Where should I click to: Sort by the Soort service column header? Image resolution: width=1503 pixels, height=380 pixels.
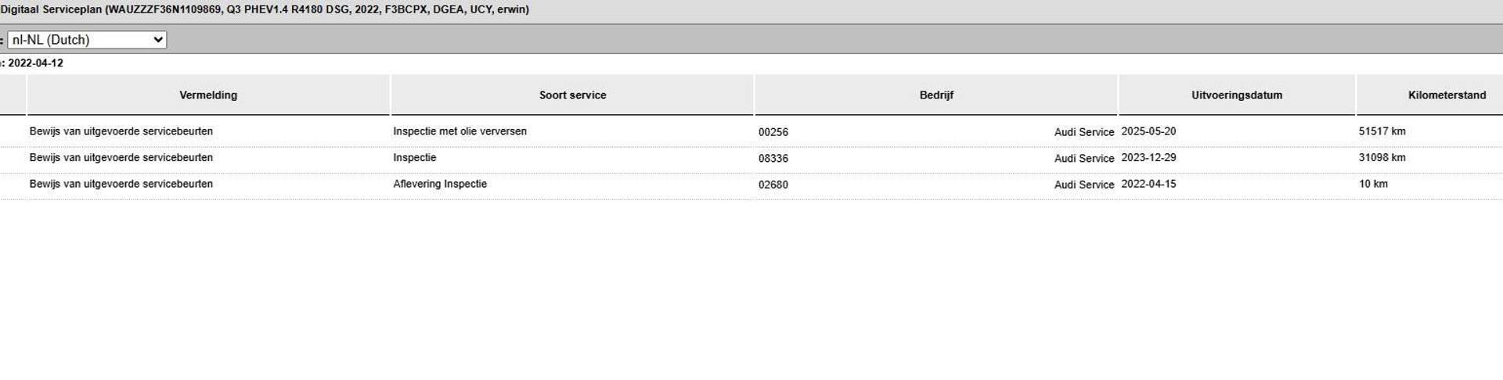[572, 95]
